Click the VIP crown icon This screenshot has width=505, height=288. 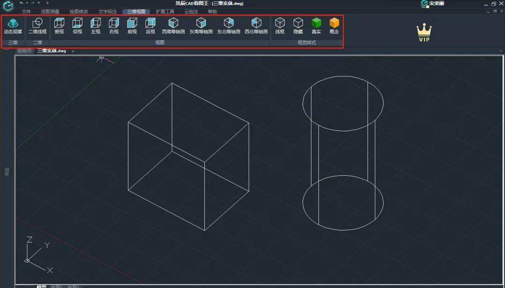(x=424, y=33)
